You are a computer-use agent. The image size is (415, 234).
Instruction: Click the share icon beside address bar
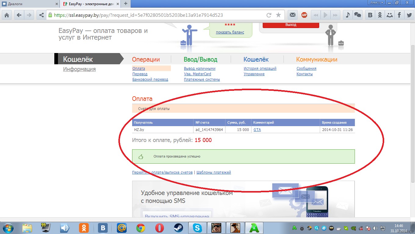pos(41,15)
